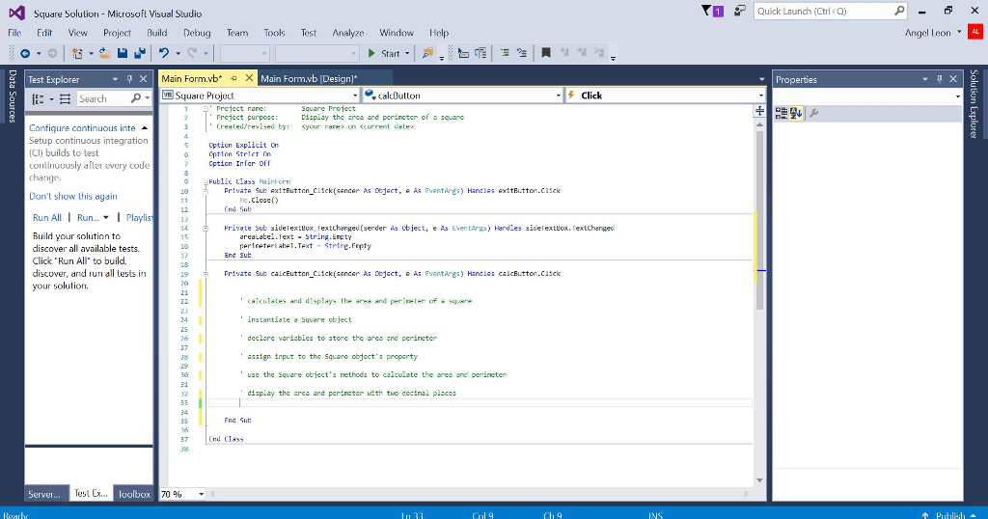
Task: Toggle a bookmark on the current line
Action: pyautogui.click(x=546, y=53)
